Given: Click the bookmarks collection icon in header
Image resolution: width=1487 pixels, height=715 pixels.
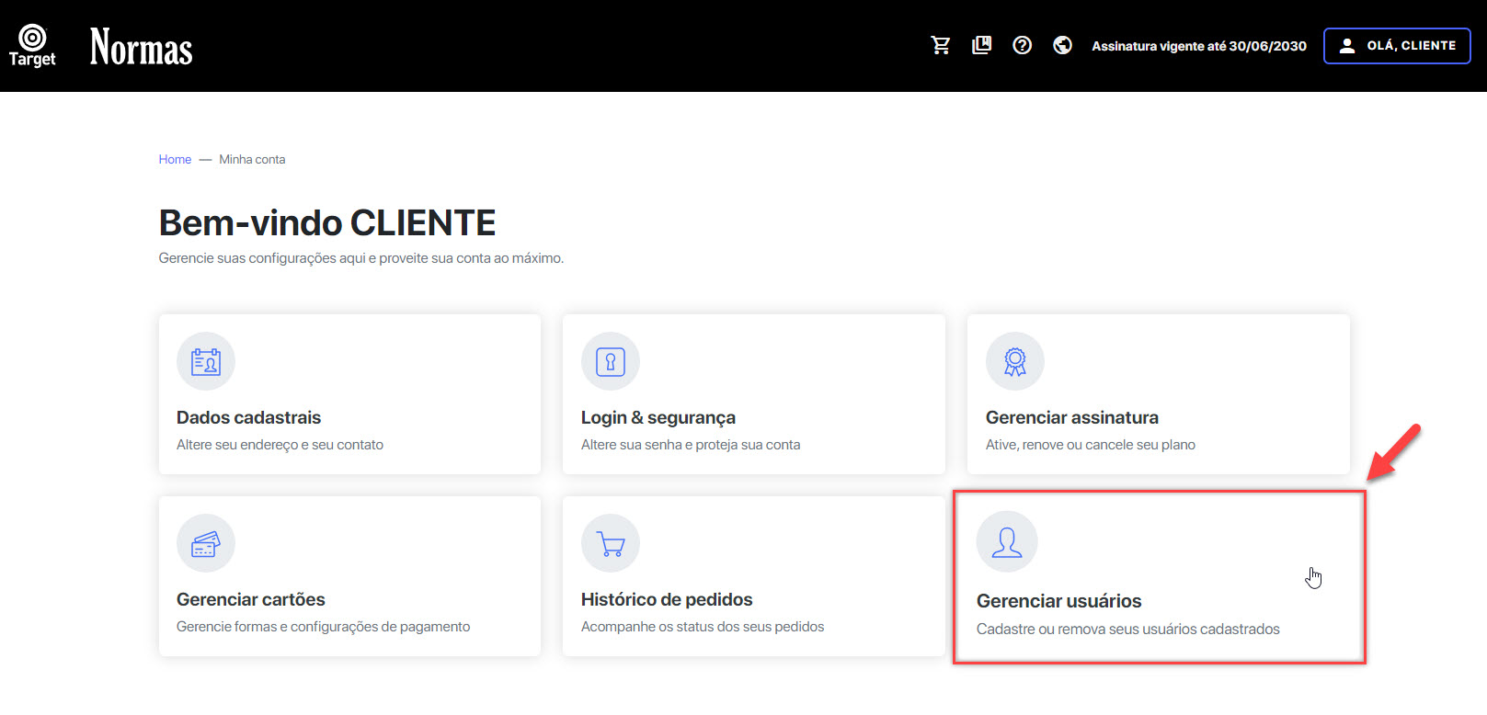Looking at the screenshot, I should coord(981,45).
